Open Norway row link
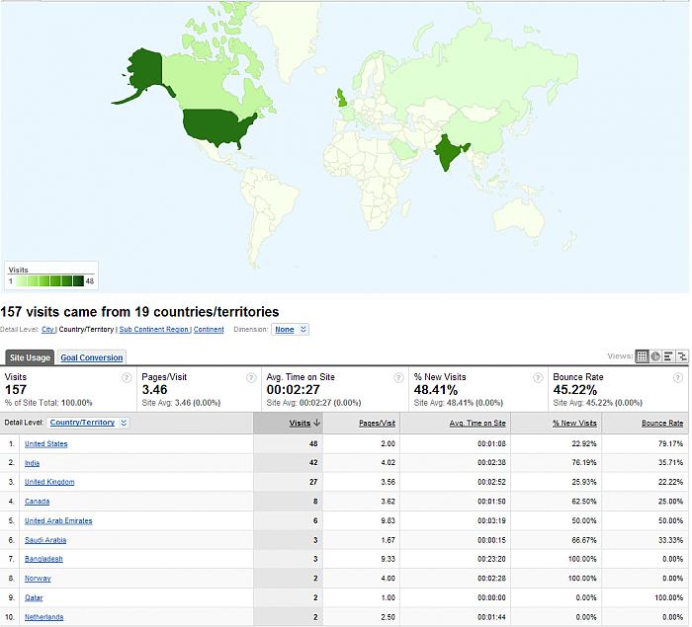 pyautogui.click(x=38, y=579)
